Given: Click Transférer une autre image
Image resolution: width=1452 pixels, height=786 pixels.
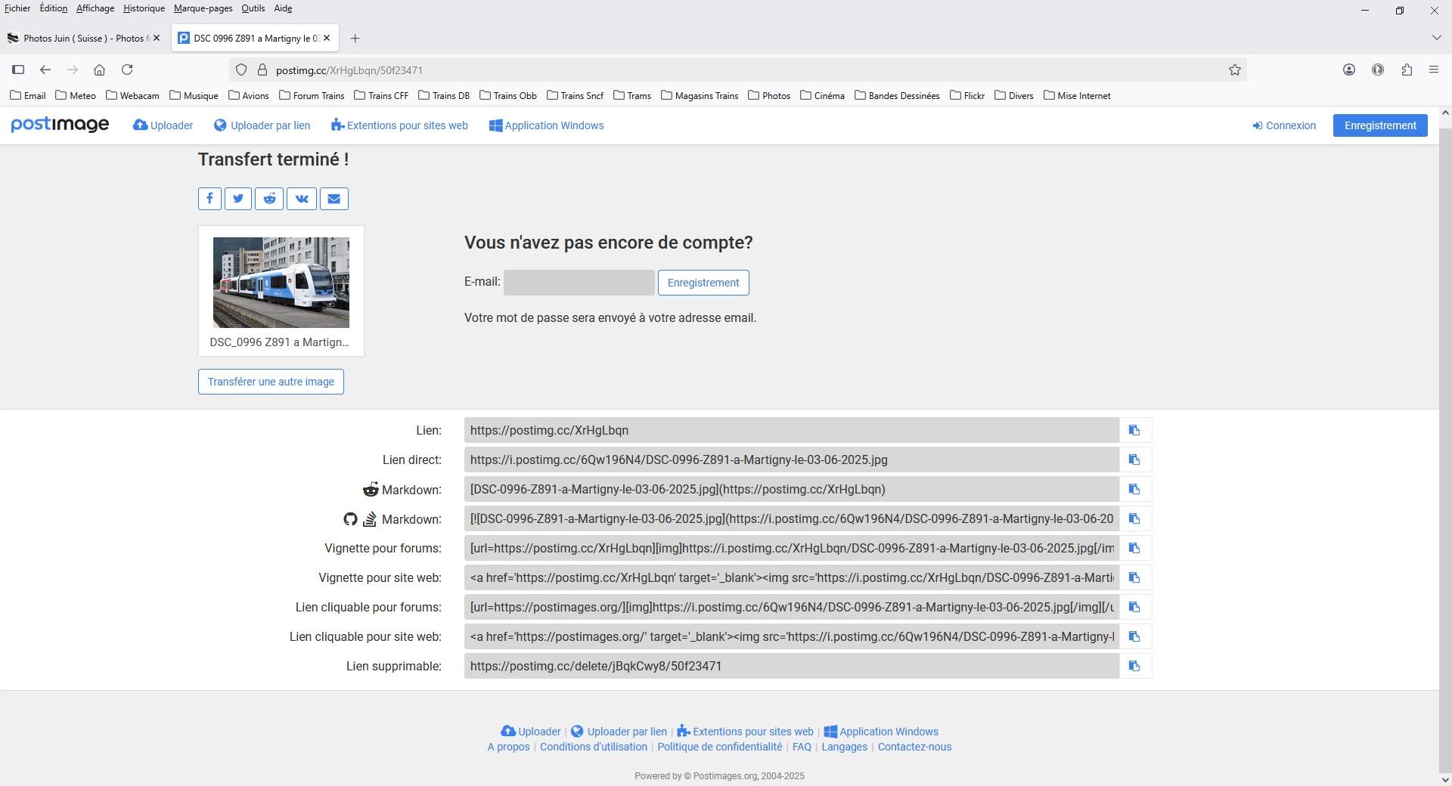Looking at the screenshot, I should [x=271, y=382].
